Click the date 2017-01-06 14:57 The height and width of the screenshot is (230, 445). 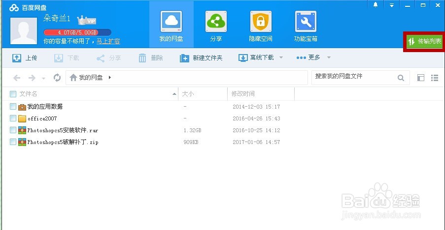pos(256,142)
